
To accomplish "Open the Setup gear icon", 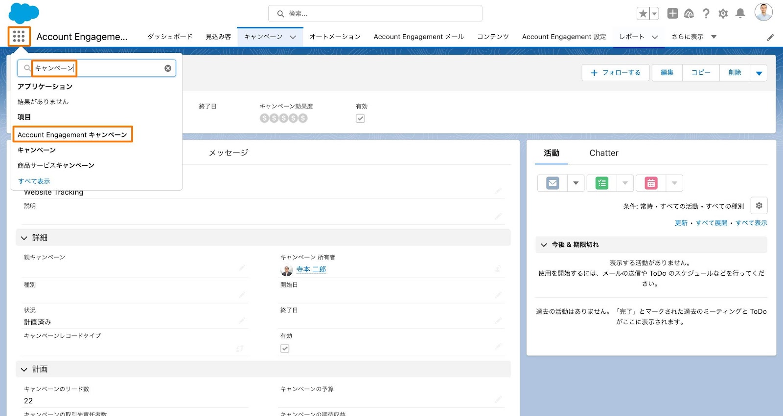I will (x=723, y=14).
